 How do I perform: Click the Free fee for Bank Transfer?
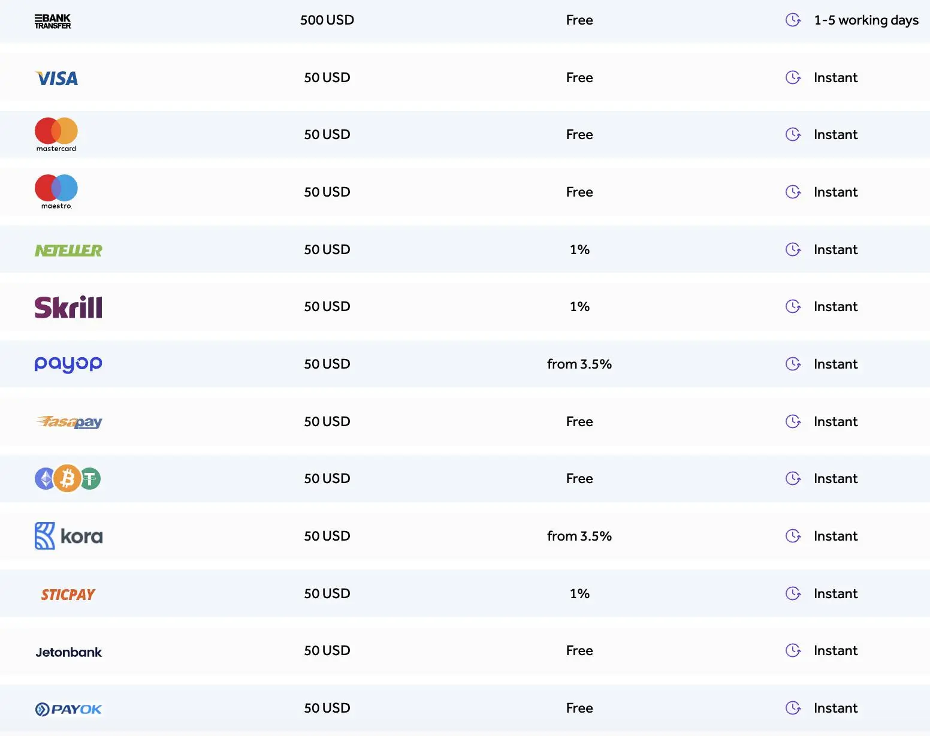[579, 20]
